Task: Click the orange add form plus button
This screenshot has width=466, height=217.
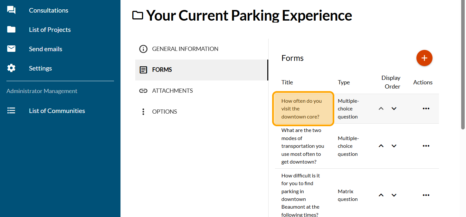Action: 424,58
